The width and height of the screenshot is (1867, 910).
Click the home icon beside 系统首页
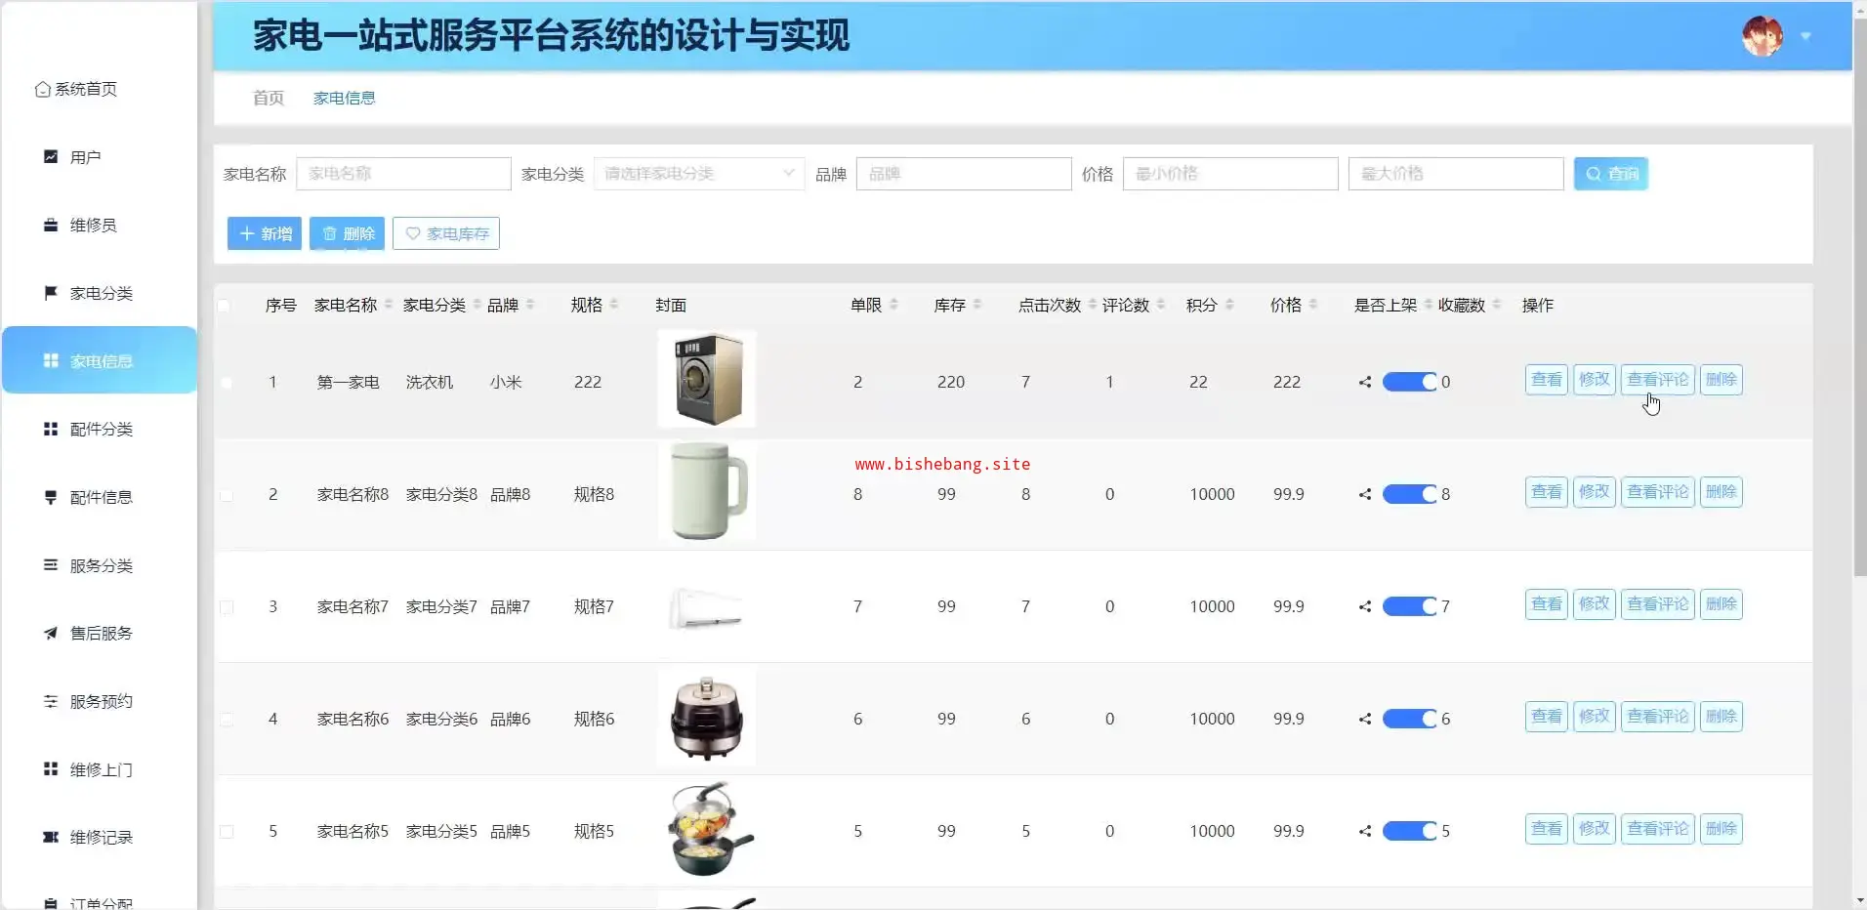coord(43,89)
